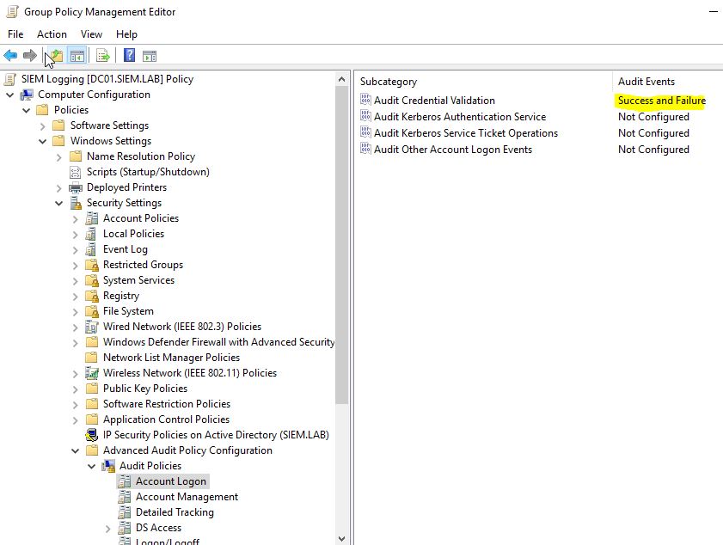Select Windows Defender Firewall with Advanced Security

(x=218, y=342)
